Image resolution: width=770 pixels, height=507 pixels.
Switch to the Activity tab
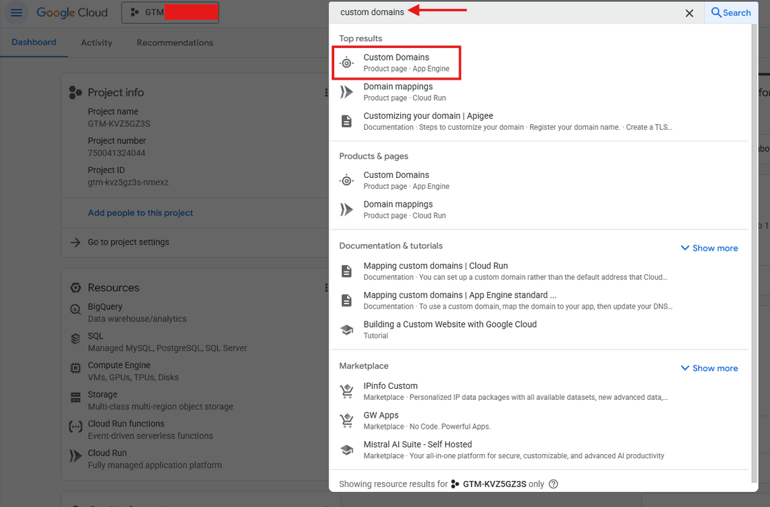pyautogui.click(x=96, y=42)
